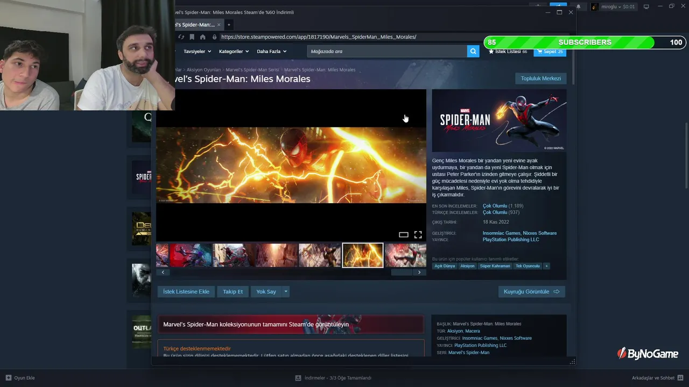
Task: Select the Açık Dünya tag
Action: (445, 266)
